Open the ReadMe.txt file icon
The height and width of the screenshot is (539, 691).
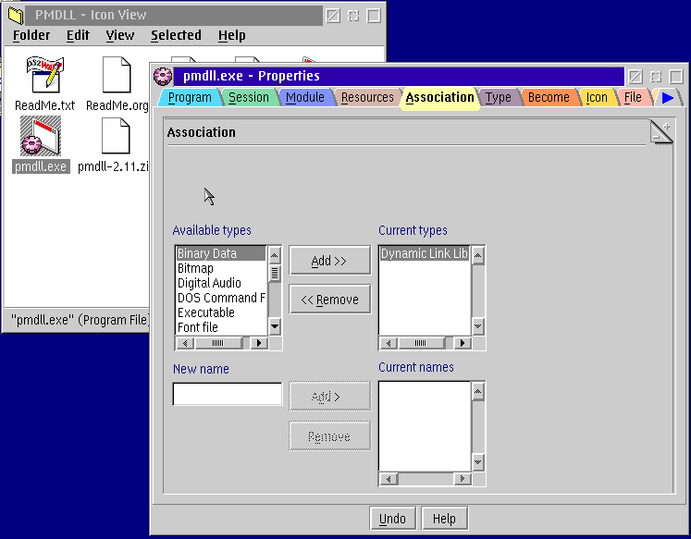point(44,75)
